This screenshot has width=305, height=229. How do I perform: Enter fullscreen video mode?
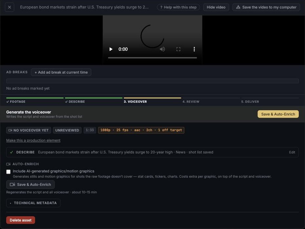click(178, 49)
